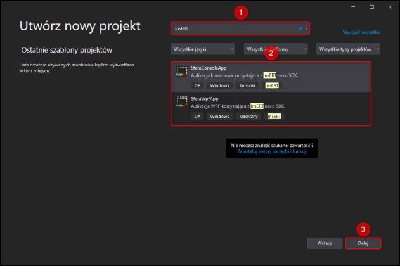Click the C# tag under SferaConsoleApp
400x266 pixels.
pos(197,85)
